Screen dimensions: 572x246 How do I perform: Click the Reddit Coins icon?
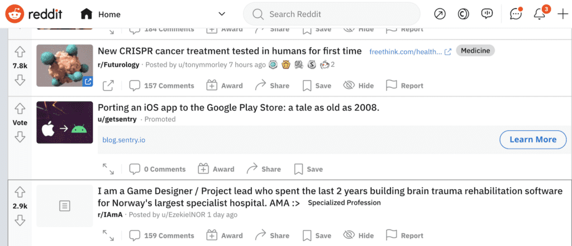coord(463,14)
